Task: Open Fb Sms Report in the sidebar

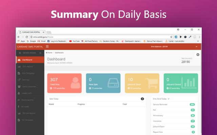Action: coord(30,113)
